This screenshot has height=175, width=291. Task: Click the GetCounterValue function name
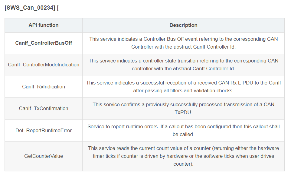click(x=44, y=156)
